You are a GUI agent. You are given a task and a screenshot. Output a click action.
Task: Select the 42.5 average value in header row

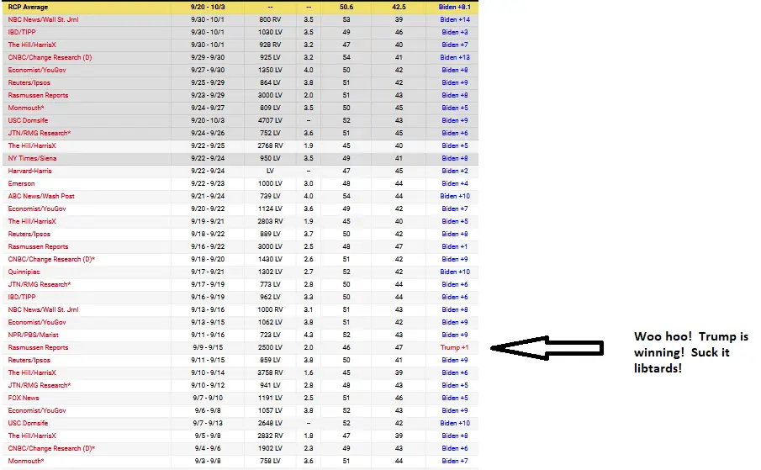[399, 7]
